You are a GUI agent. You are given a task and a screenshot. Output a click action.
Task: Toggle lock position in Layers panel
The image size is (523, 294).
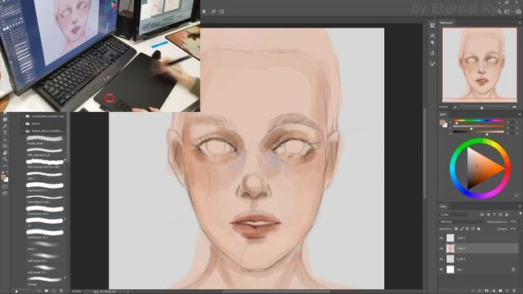point(467,229)
